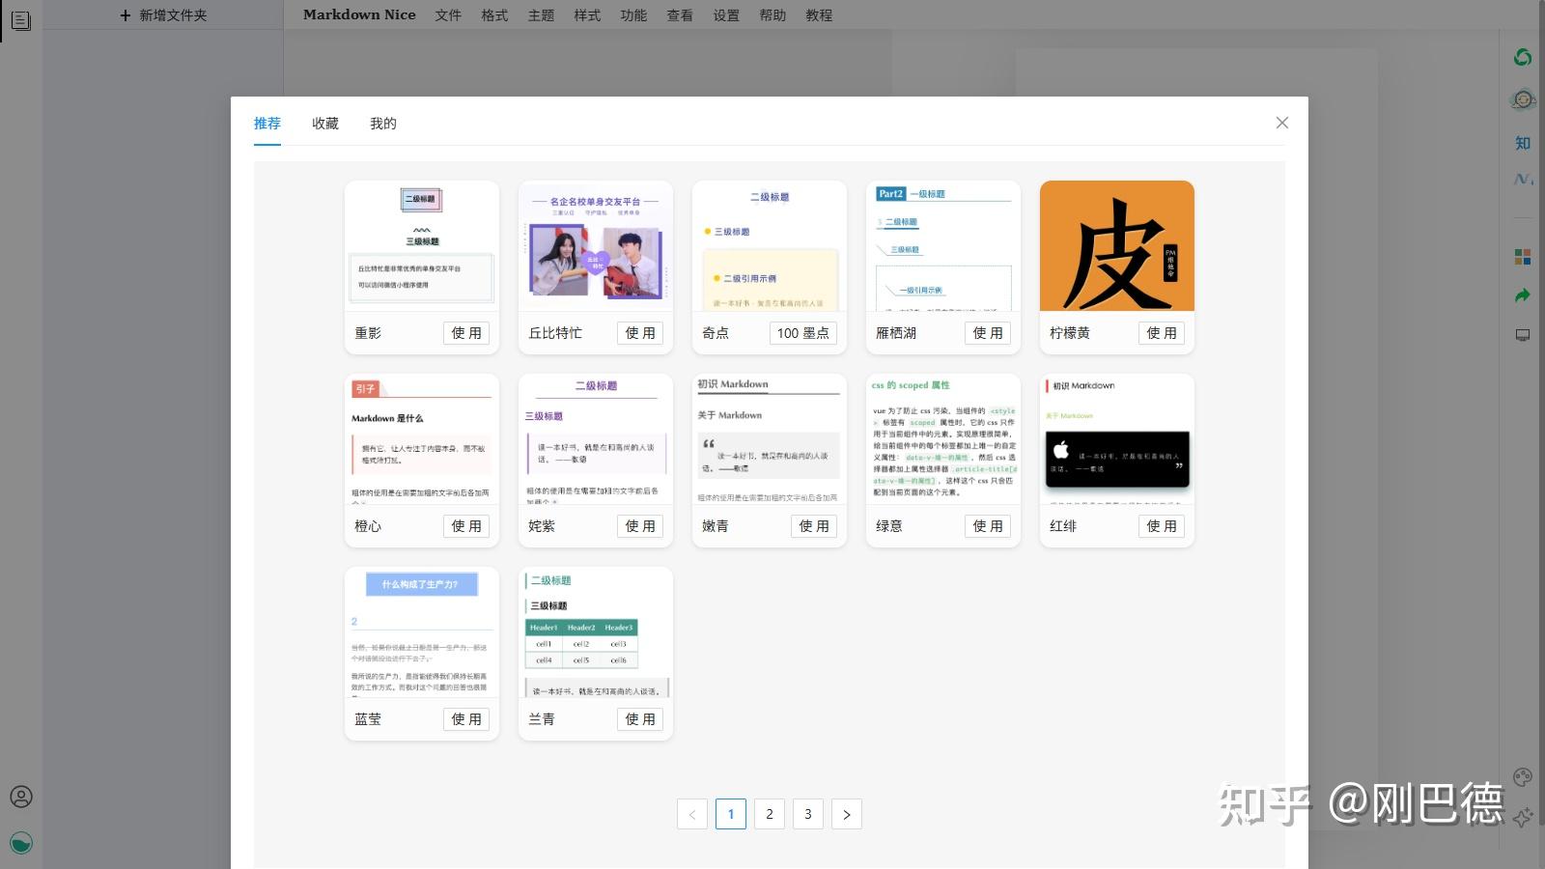
Task: Apply the 红绯 theme with 使用 button
Action: 1162,526
